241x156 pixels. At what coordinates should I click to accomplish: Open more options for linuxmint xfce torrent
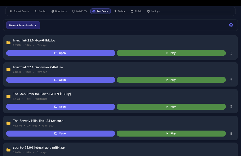click(x=231, y=53)
